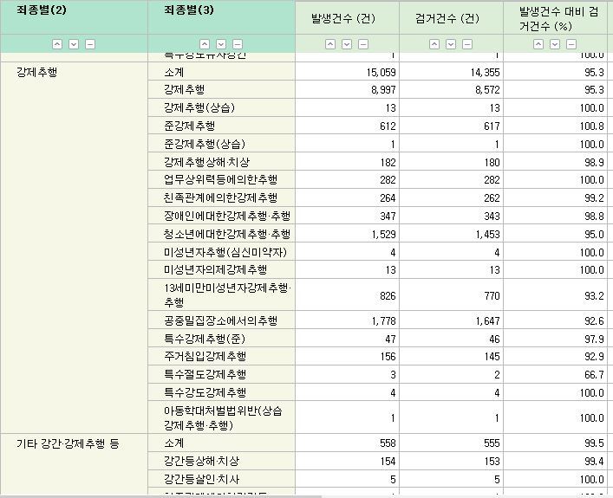
Task: Select the 준강제추행 row label
Action: (x=190, y=126)
